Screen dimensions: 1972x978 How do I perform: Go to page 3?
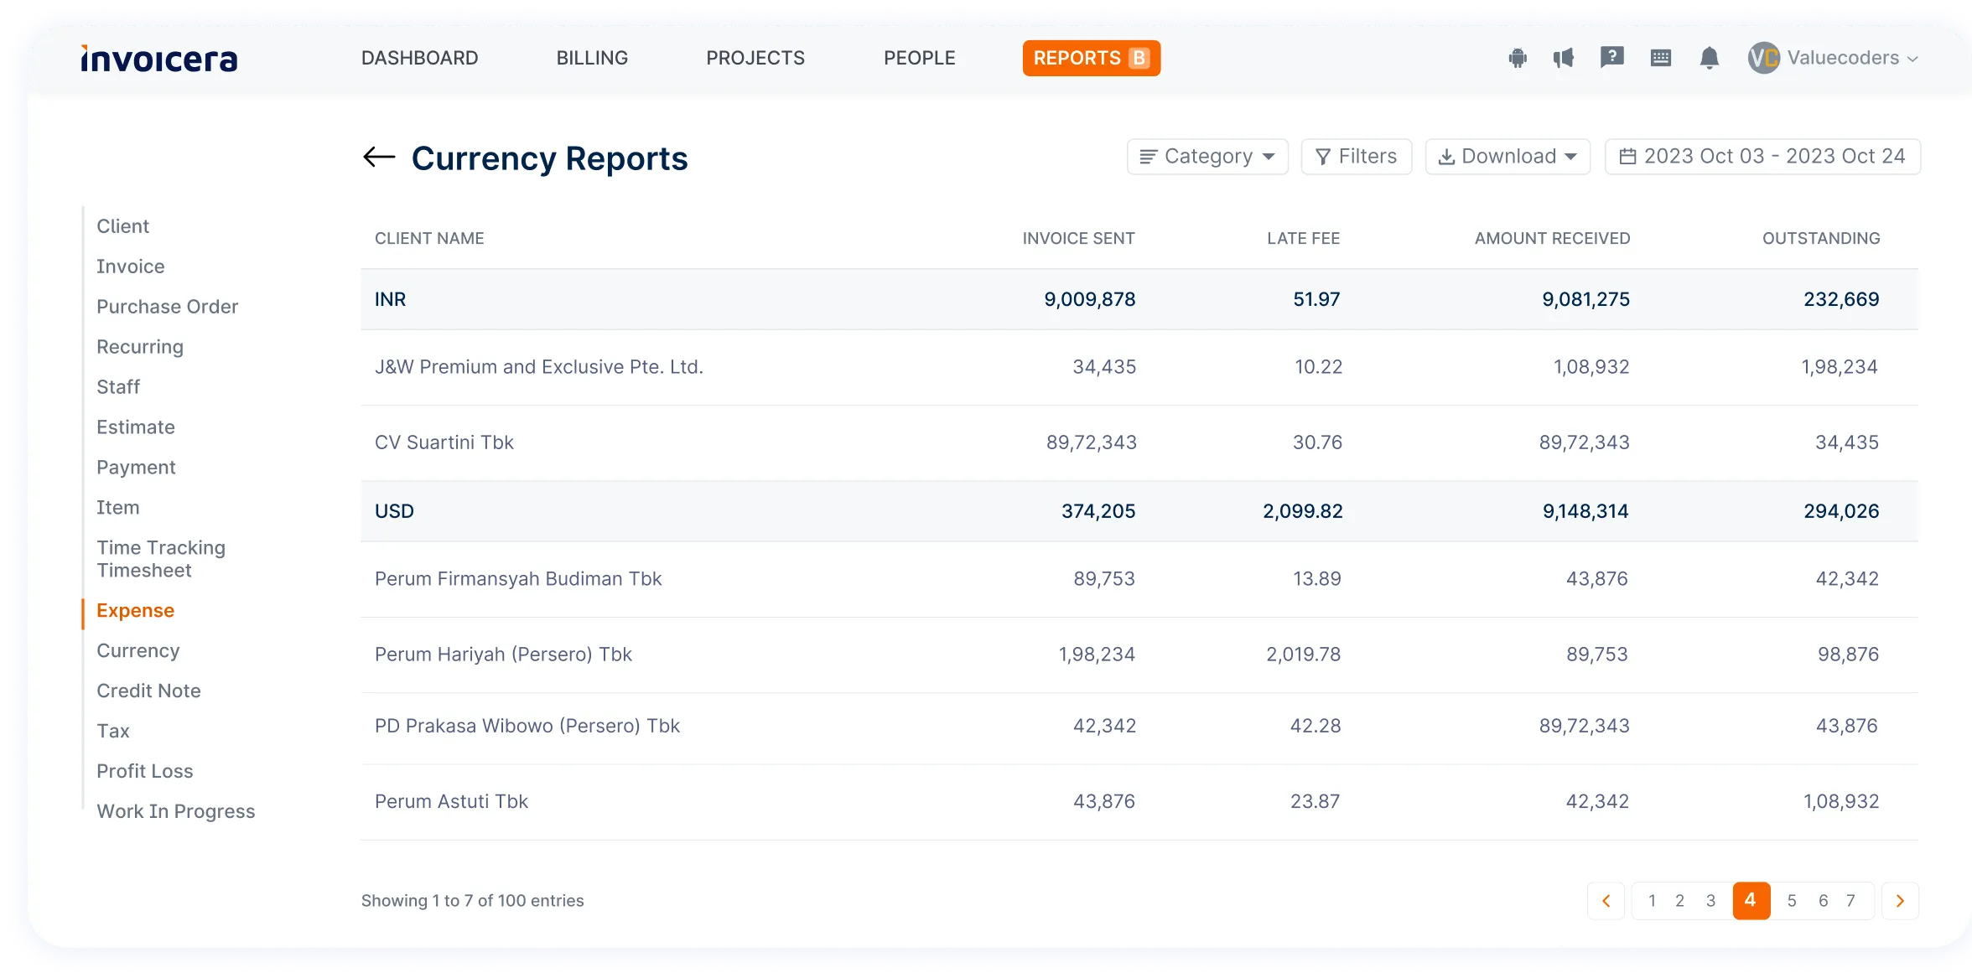tap(1710, 901)
